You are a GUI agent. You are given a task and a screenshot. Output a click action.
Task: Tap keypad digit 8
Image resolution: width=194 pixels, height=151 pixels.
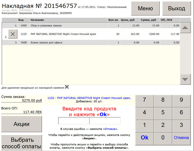coord(163,101)
